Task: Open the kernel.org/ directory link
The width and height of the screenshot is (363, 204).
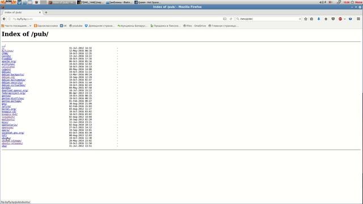Action: 9,109
